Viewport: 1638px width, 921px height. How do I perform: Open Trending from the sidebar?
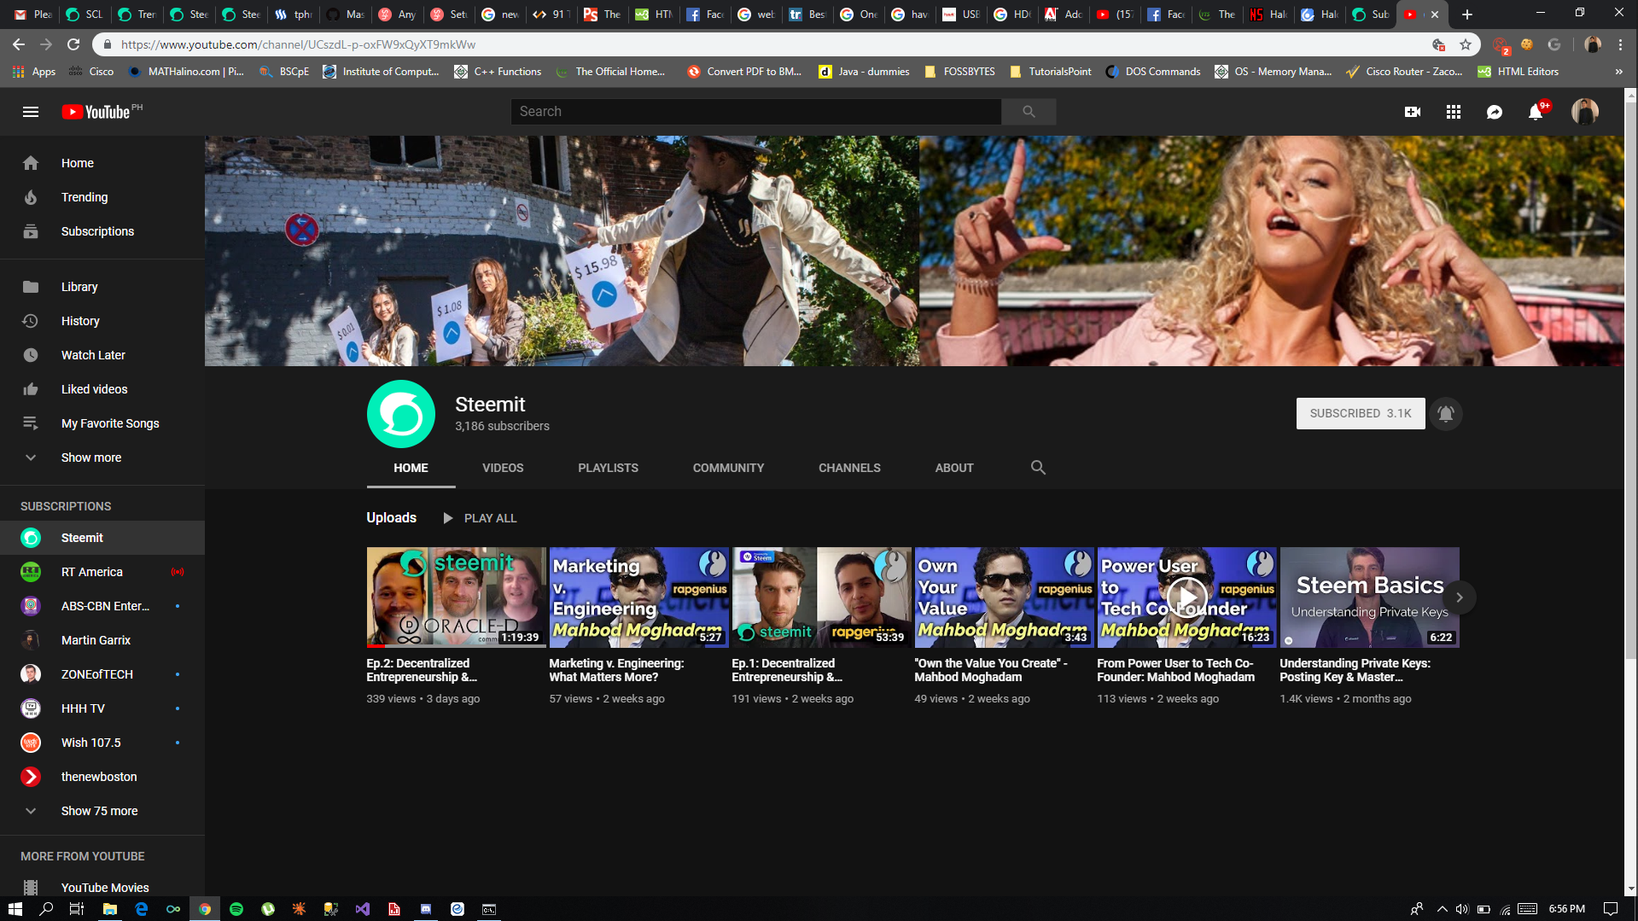pyautogui.click(x=102, y=197)
